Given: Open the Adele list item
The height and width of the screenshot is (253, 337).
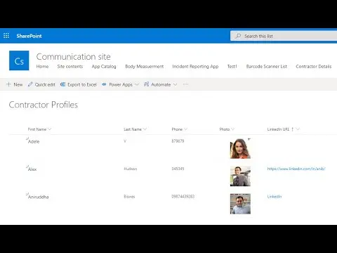Looking at the screenshot, I should point(34,141).
